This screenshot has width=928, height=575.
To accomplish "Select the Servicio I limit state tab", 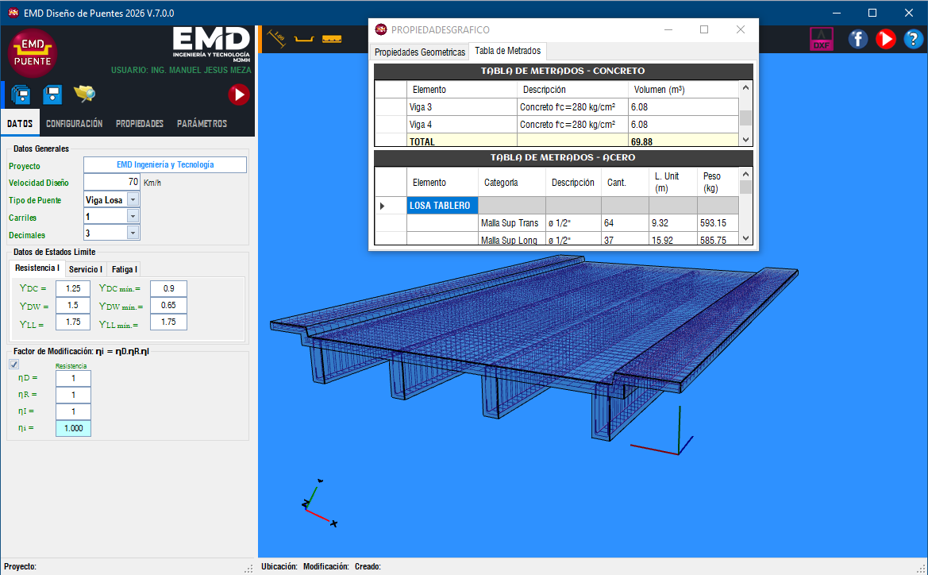I will [85, 269].
